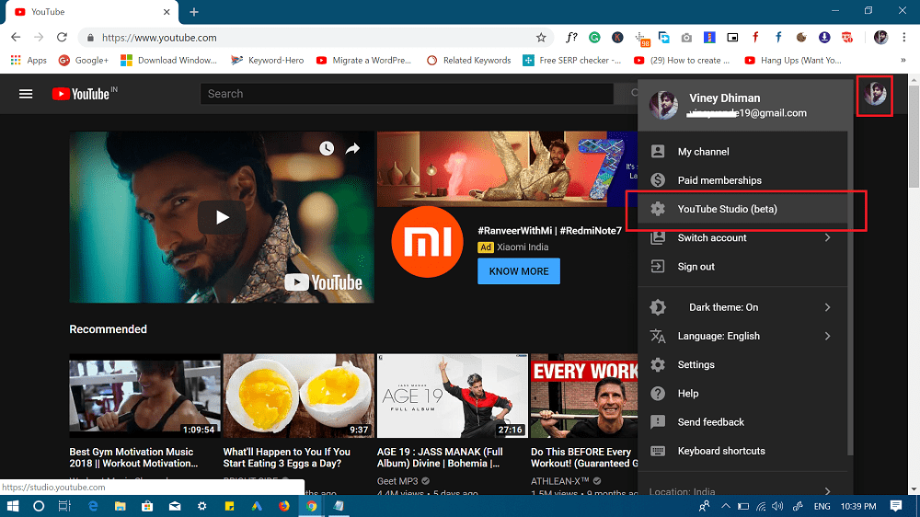Expand the Dark theme chevron arrow

(827, 307)
